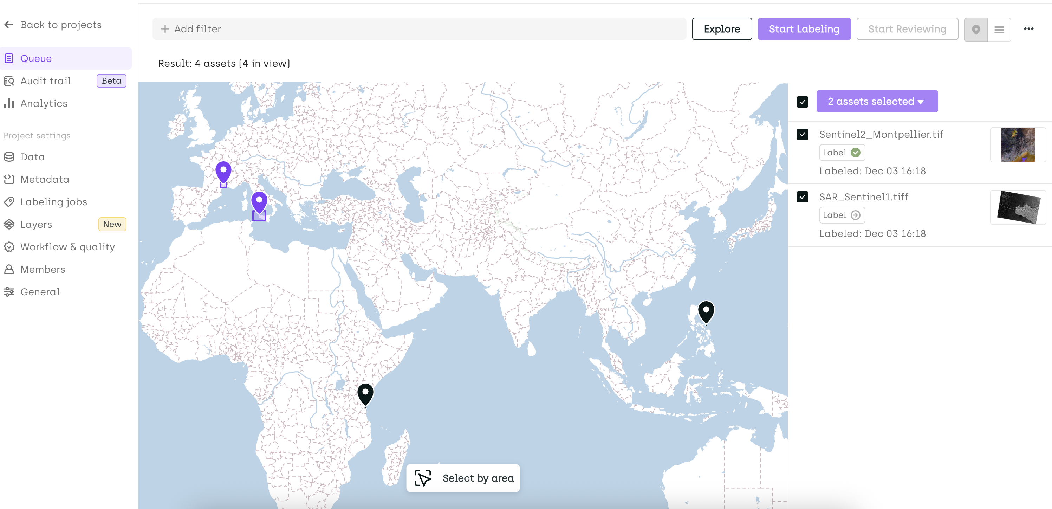Click the black map pin in East Africa
The image size is (1052, 509).
coord(365,393)
